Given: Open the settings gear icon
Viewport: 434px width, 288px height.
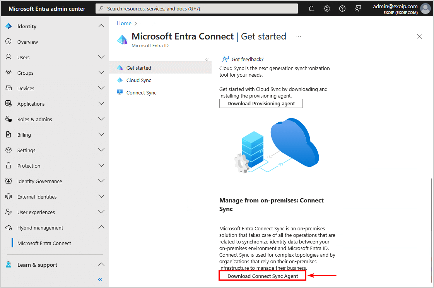Looking at the screenshot, I should (327, 8).
